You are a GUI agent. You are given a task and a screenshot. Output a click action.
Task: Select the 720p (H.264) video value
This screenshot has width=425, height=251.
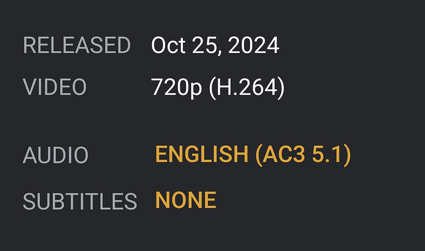[x=218, y=87]
